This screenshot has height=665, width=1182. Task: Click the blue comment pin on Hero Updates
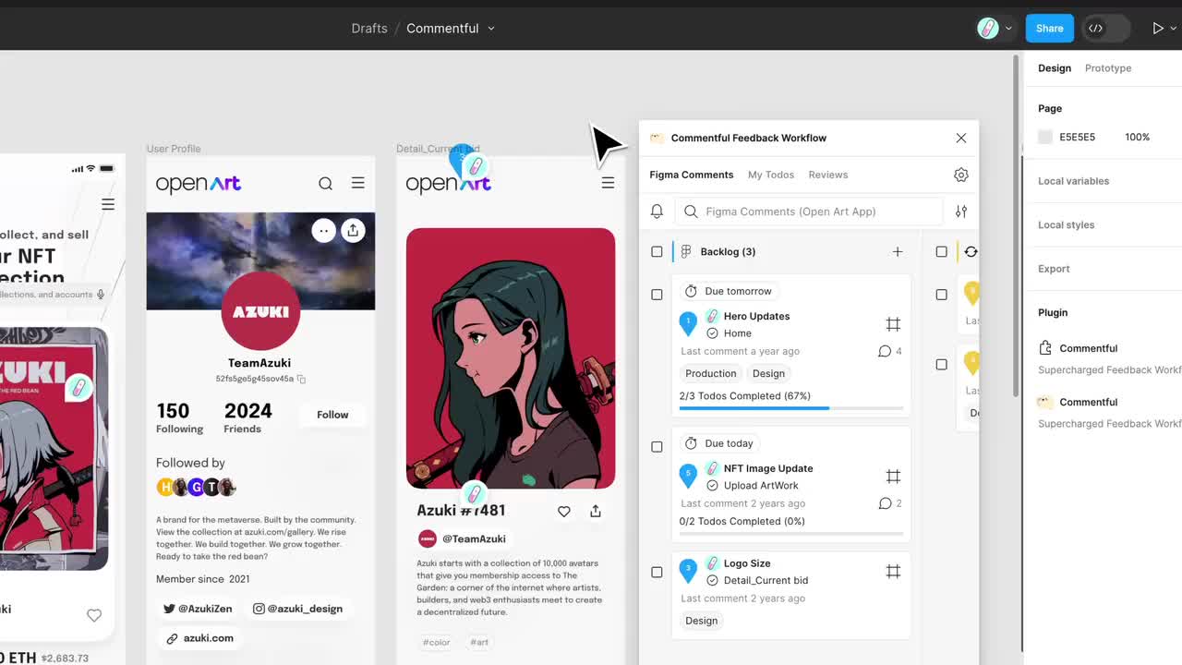[x=688, y=323]
